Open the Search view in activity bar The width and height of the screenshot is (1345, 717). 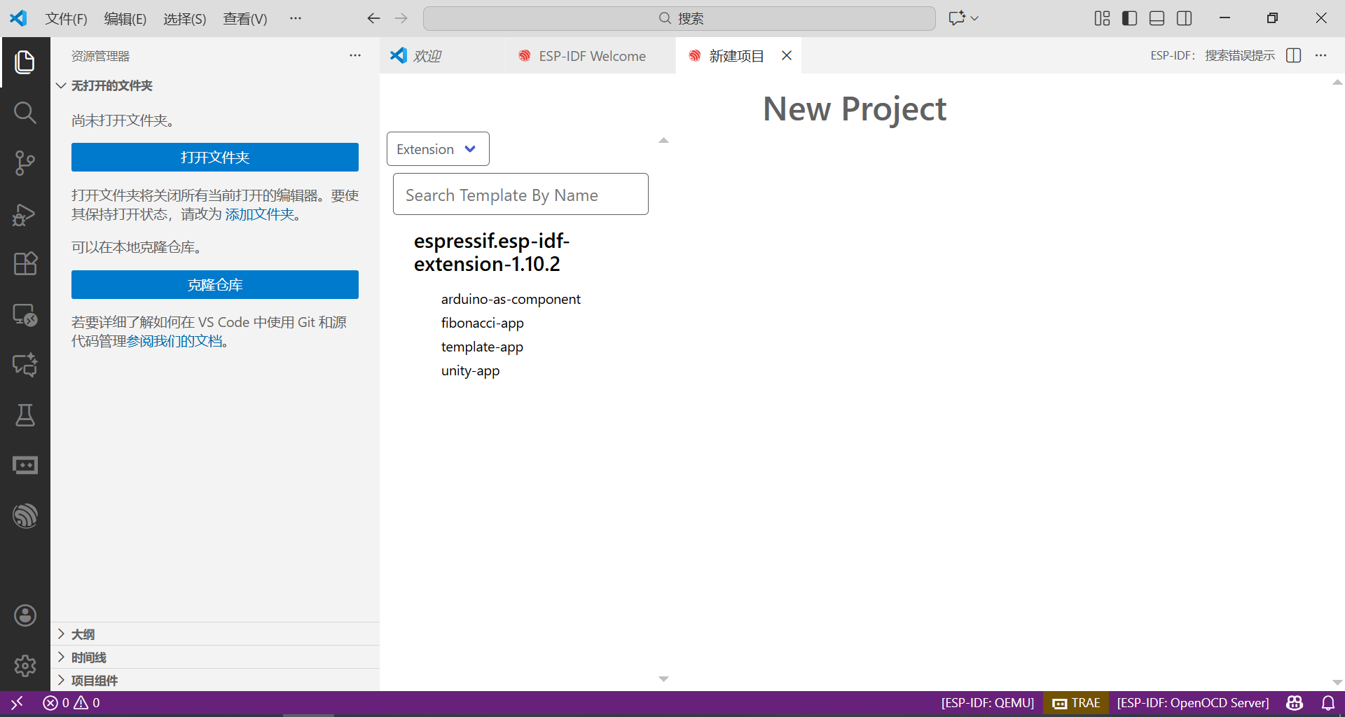coord(25,113)
